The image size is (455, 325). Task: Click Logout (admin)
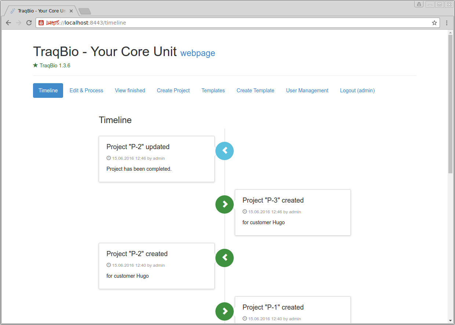click(x=357, y=91)
